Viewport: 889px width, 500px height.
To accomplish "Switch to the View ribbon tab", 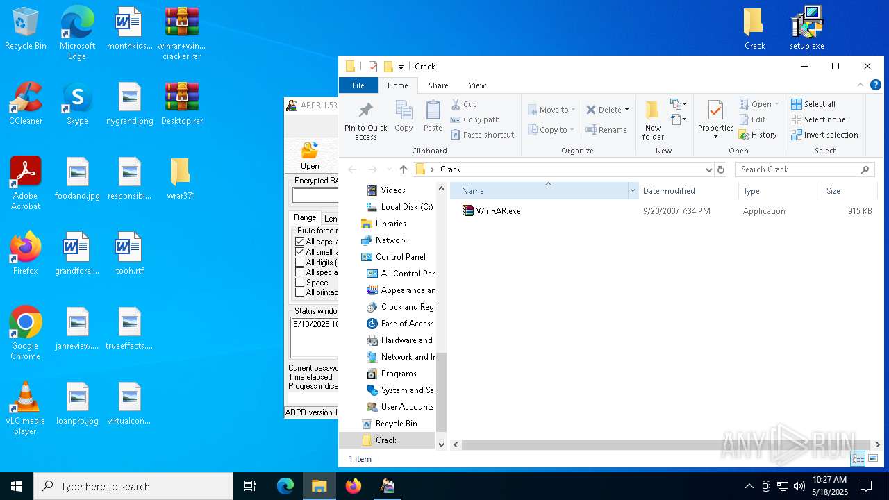I will [477, 85].
